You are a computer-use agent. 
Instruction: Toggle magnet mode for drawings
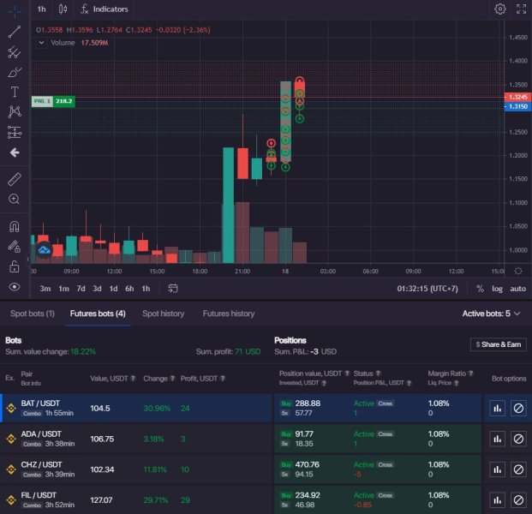coord(15,226)
